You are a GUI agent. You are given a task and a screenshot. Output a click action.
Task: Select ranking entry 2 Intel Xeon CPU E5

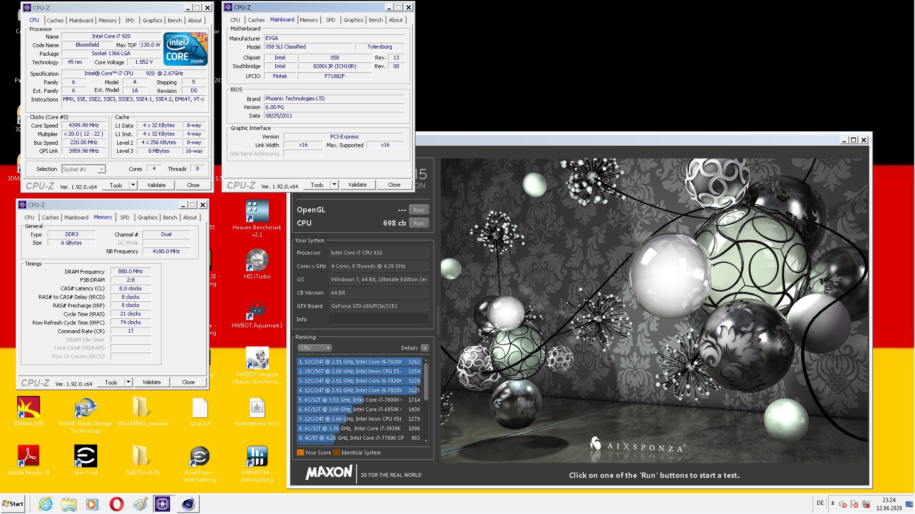tap(359, 371)
